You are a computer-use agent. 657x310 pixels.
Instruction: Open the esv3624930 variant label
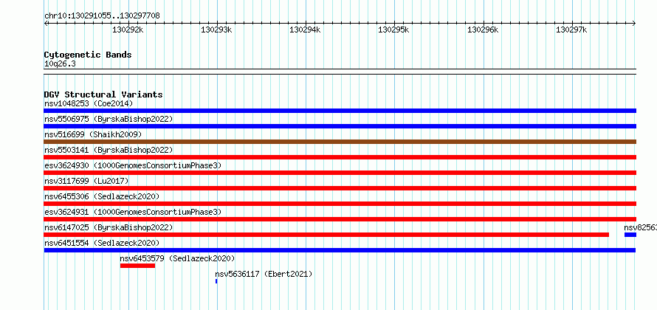133,165
